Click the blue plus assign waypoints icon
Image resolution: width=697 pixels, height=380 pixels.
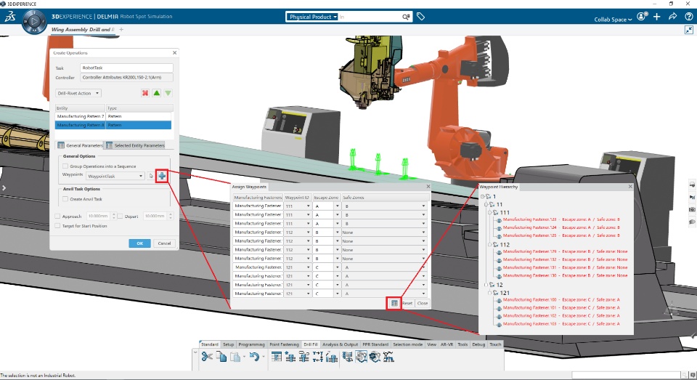(162, 177)
